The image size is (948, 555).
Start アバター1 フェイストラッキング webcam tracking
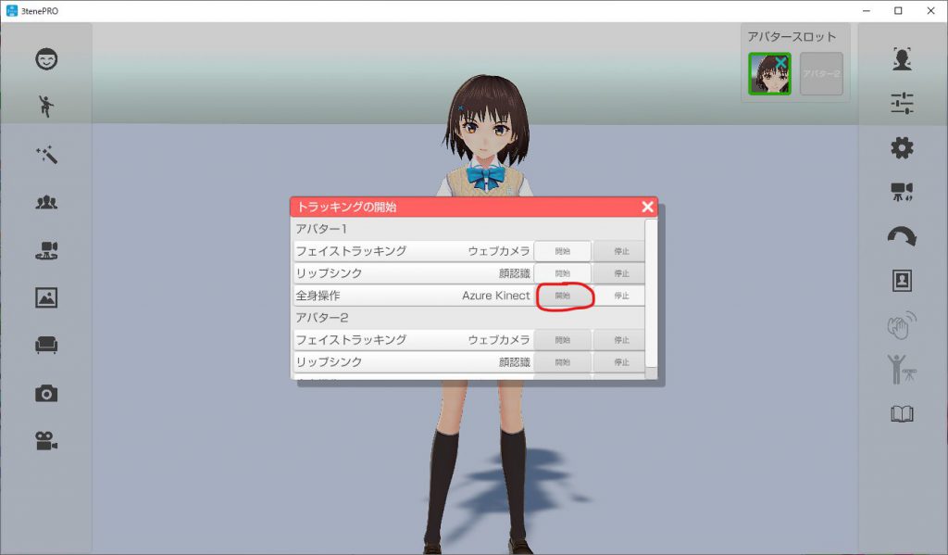(x=562, y=251)
